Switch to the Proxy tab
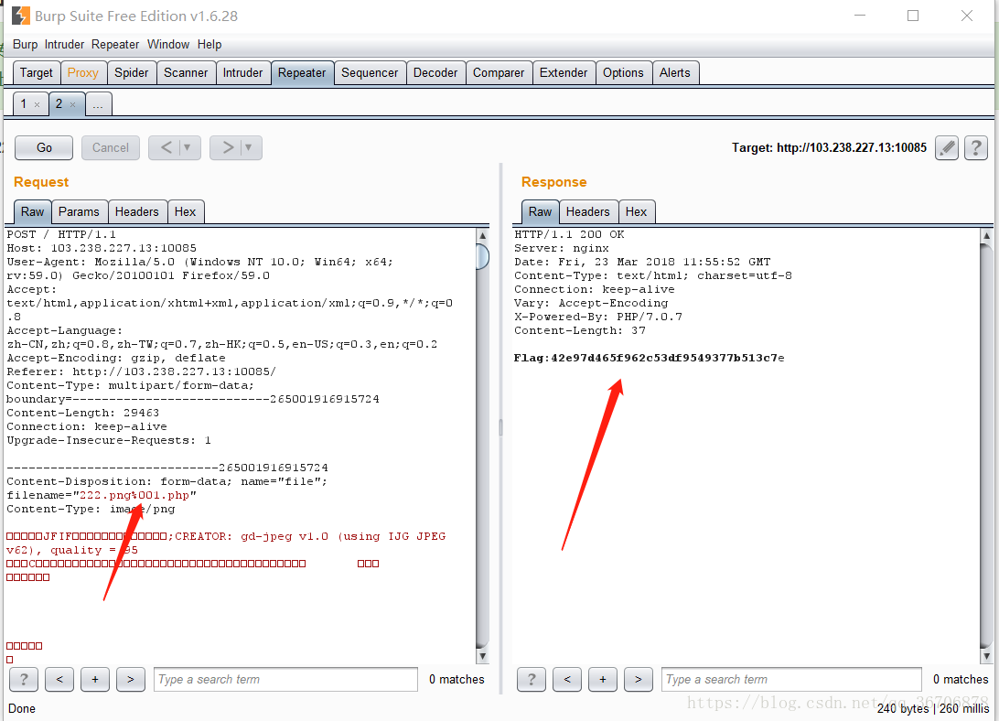999x721 pixels. [83, 72]
